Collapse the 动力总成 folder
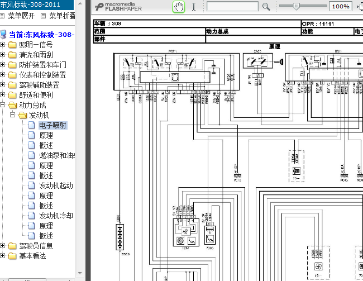The image size is (363, 281). tap(2, 105)
